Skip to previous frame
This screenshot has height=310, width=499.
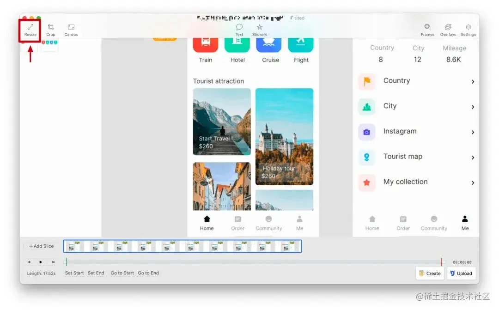(x=29, y=262)
